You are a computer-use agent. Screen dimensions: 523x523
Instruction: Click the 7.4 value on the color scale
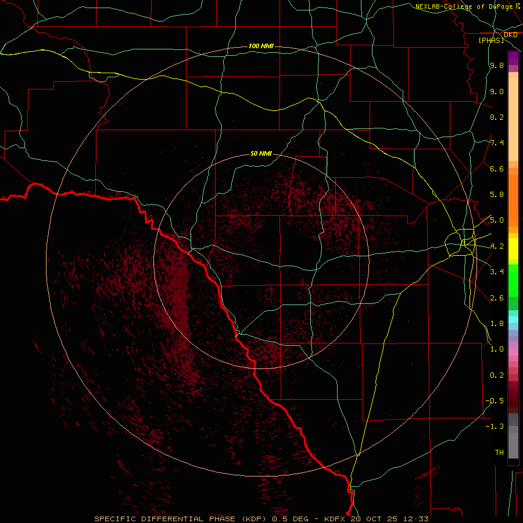[497, 143]
